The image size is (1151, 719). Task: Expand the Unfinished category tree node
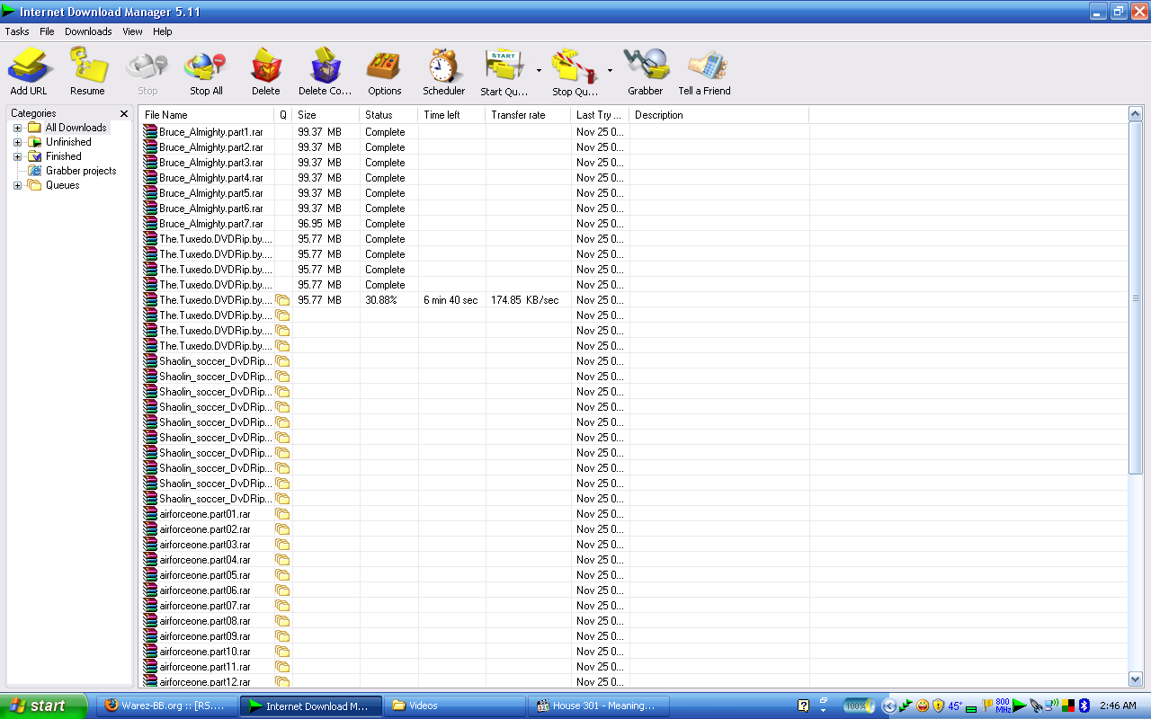[x=17, y=142]
